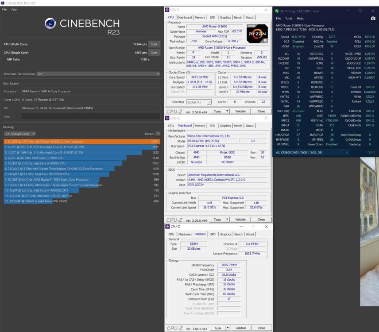Select the Intel Core i9-9880H ranking row
This screenshot has width=379, height=332.
pyautogui.click(x=82, y=163)
